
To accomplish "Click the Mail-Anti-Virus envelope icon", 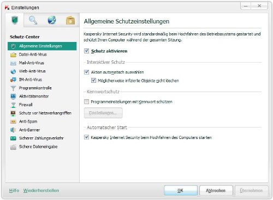I will (13, 63).
